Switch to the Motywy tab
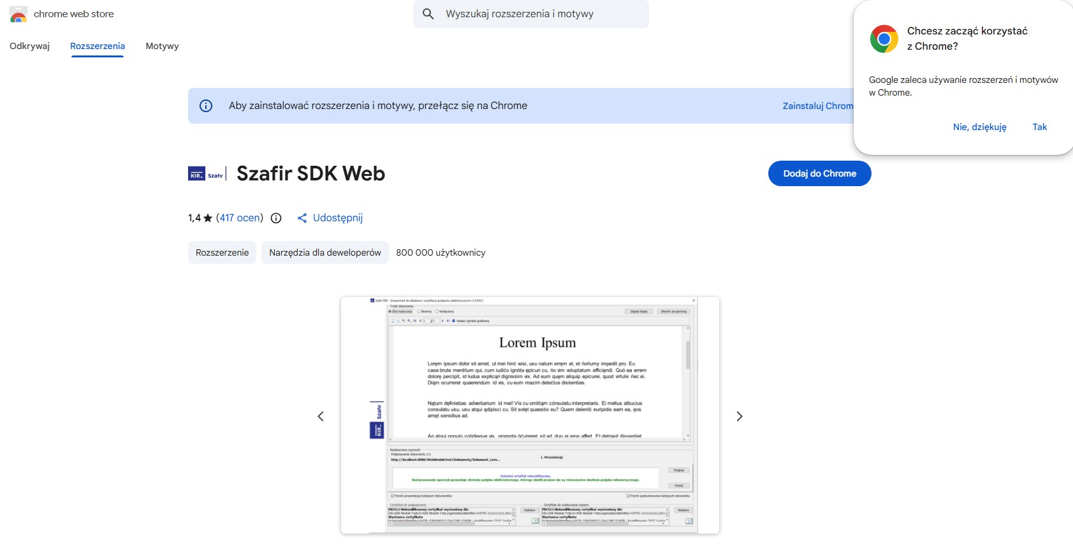The width and height of the screenshot is (1073, 547). click(x=162, y=46)
